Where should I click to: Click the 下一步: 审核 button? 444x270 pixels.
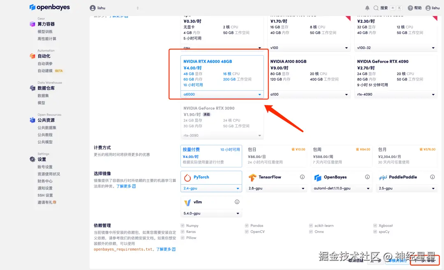[x=425, y=261]
